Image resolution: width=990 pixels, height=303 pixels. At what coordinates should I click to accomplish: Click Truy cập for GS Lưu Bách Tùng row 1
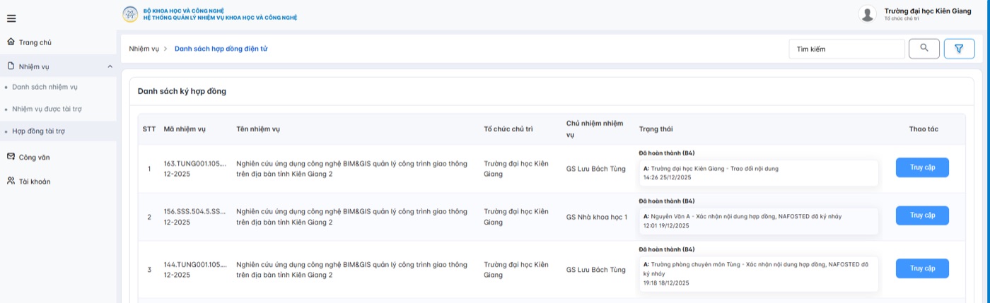click(922, 167)
